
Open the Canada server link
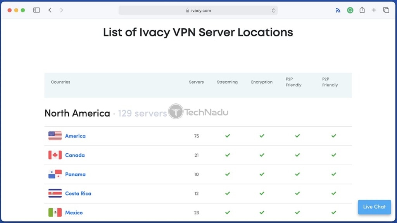[75, 155]
